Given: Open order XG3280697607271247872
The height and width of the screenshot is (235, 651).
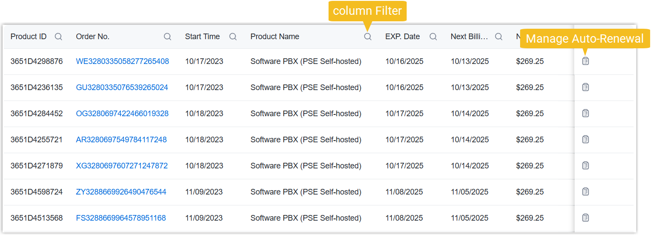Looking at the screenshot, I should click(x=122, y=166).
